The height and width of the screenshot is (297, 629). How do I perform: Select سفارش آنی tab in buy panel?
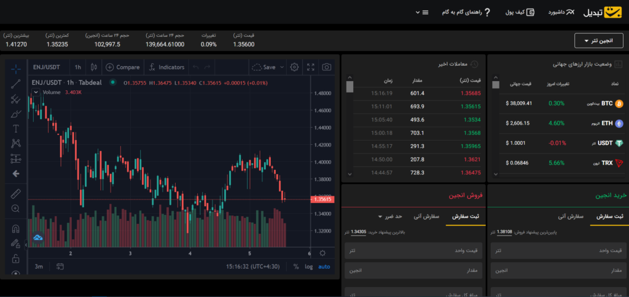[x=571, y=217]
